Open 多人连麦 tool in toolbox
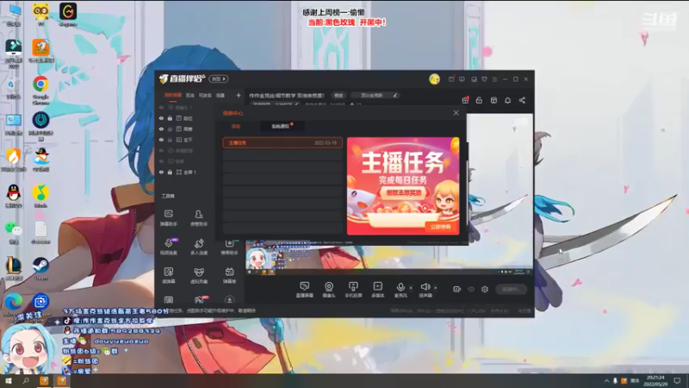The image size is (689, 388). point(199,247)
